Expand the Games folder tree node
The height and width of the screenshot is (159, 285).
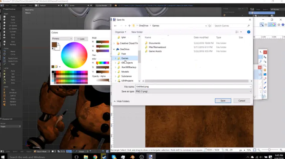(116, 58)
